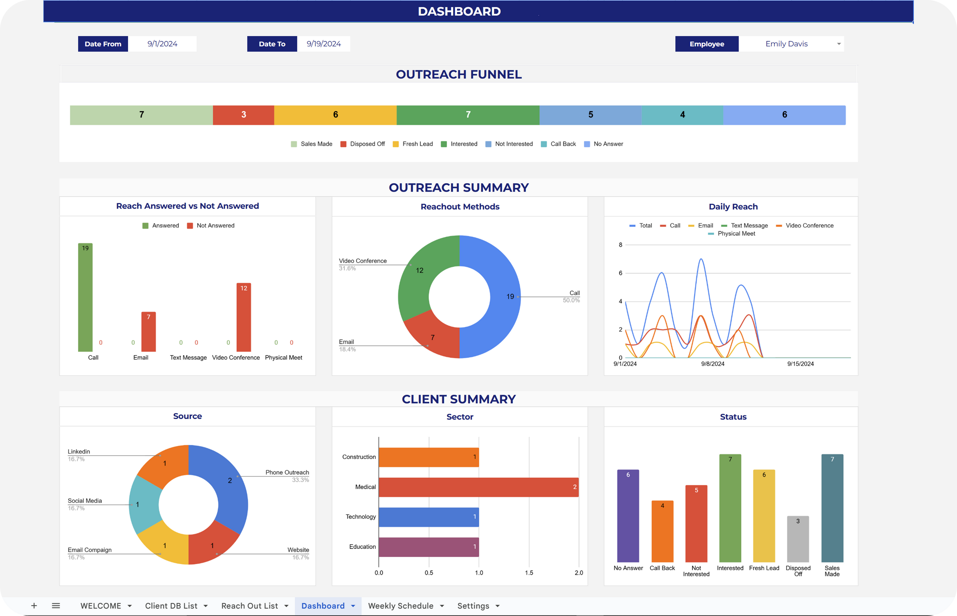Viewport: 957px width, 616px height.
Task: Click the Interested segment in funnel bar
Action: point(468,115)
